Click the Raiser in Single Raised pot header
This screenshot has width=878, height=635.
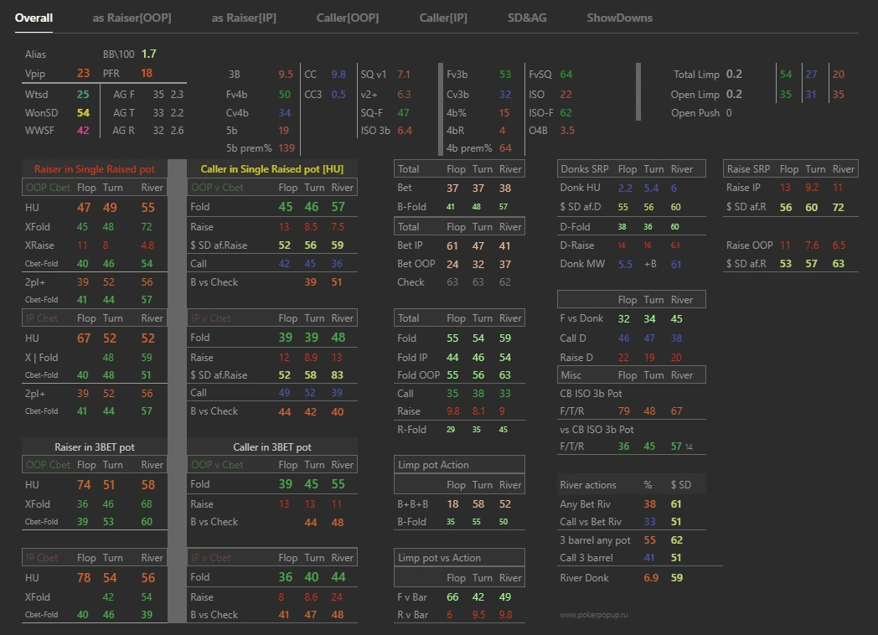(94, 168)
